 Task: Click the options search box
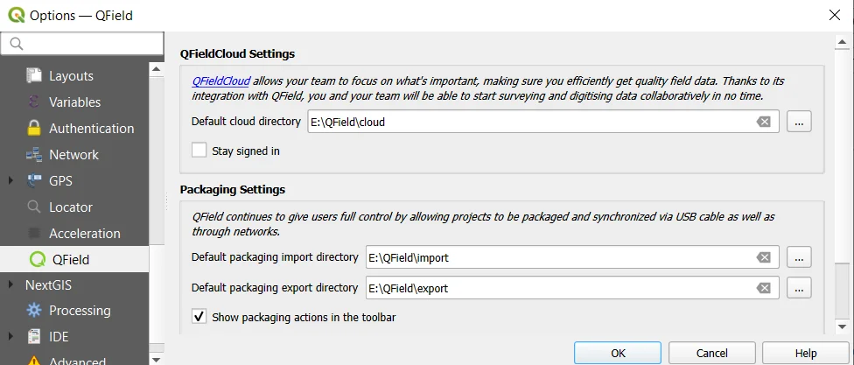point(82,44)
